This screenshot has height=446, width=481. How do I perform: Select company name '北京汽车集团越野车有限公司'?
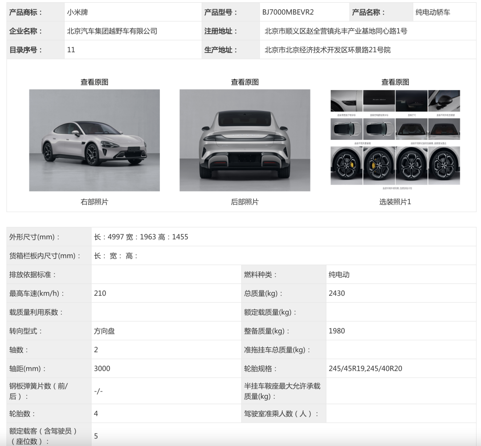112,31
